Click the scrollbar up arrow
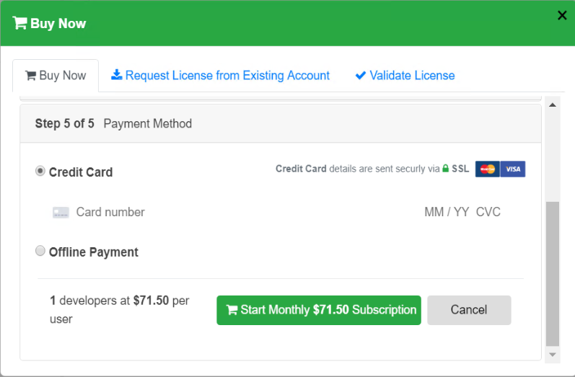The height and width of the screenshot is (377, 575). (553, 105)
